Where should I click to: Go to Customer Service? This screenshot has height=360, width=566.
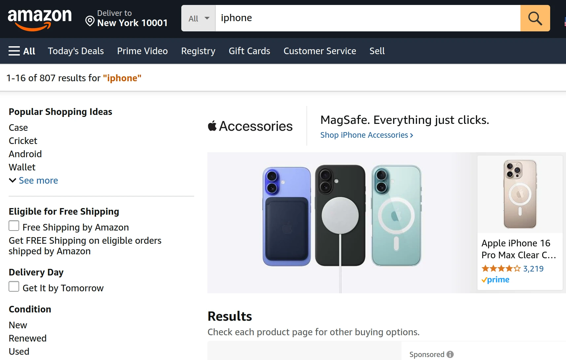pyautogui.click(x=319, y=51)
